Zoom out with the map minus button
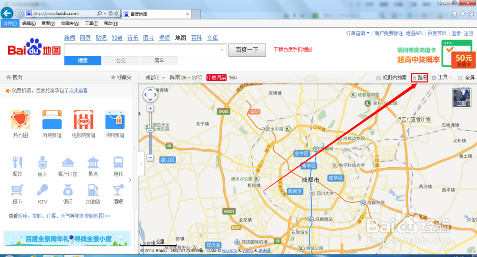 pyautogui.click(x=150, y=157)
